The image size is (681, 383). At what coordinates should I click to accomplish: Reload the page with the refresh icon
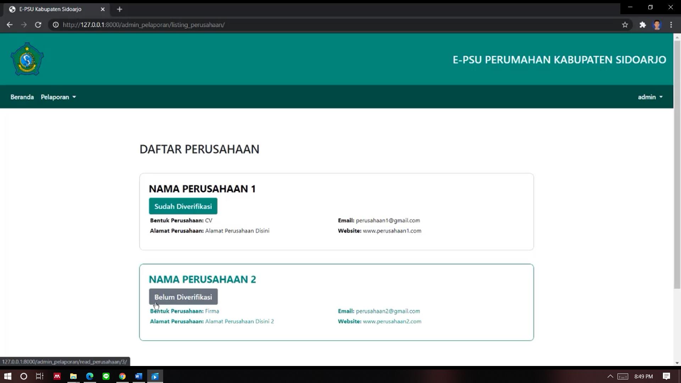tap(38, 25)
